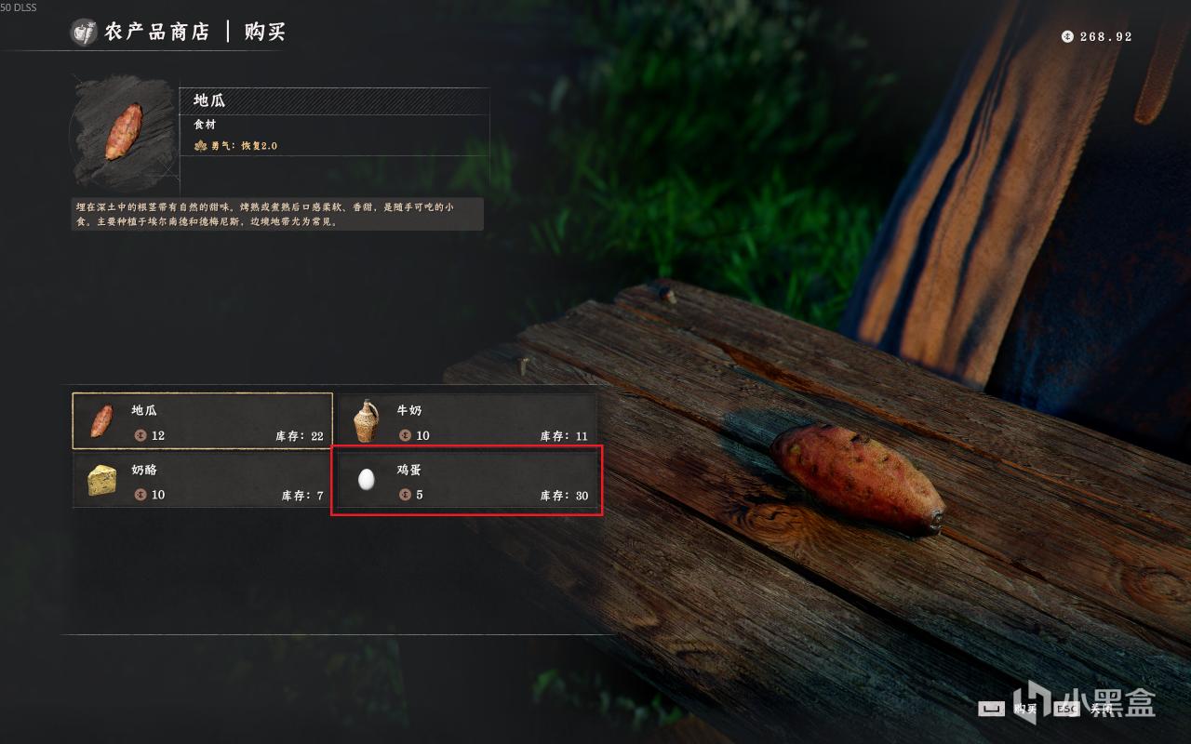Screen dimensions: 1191x744
Task: Click the ESC 关闭 button
Action: [1084, 709]
